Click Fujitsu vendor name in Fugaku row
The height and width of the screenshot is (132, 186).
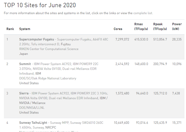click(x=66, y=44)
